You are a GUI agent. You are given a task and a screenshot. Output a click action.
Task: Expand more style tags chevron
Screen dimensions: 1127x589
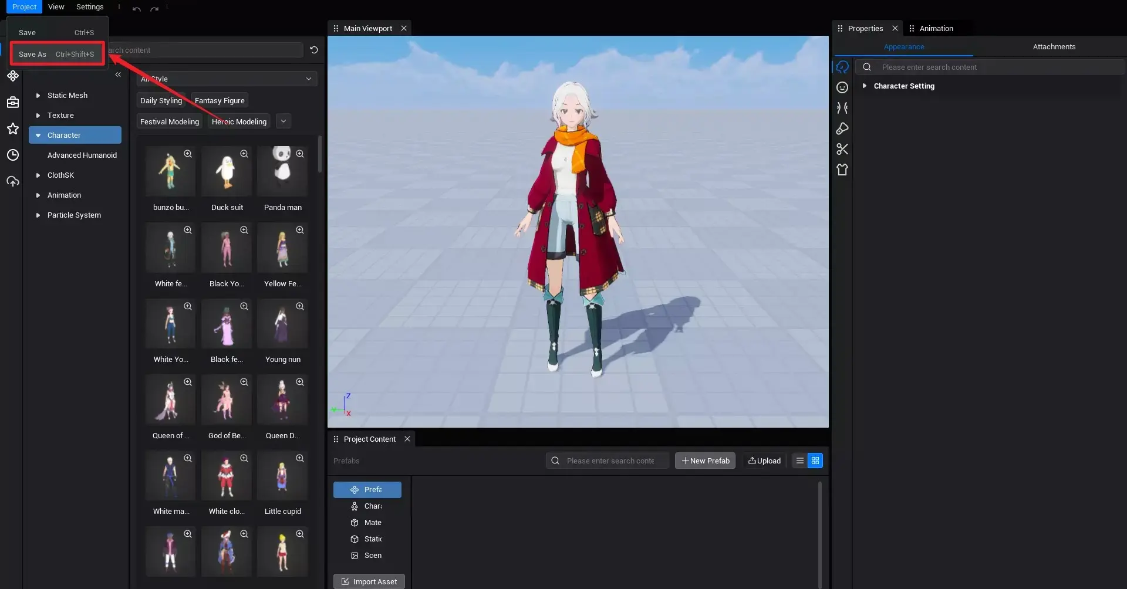[284, 121]
